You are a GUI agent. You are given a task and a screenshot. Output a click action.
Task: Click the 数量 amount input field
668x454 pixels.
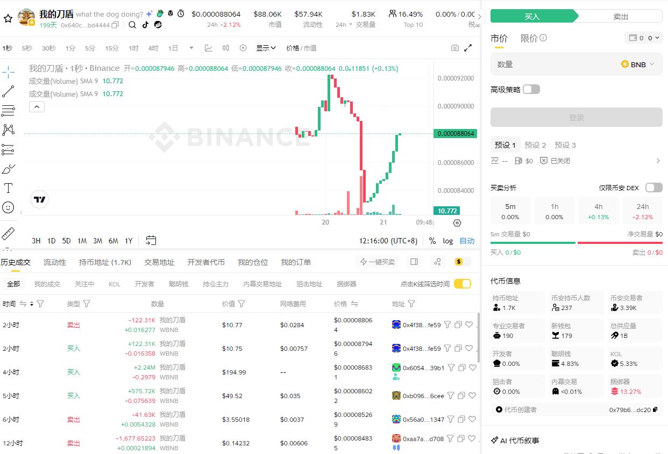(x=576, y=64)
